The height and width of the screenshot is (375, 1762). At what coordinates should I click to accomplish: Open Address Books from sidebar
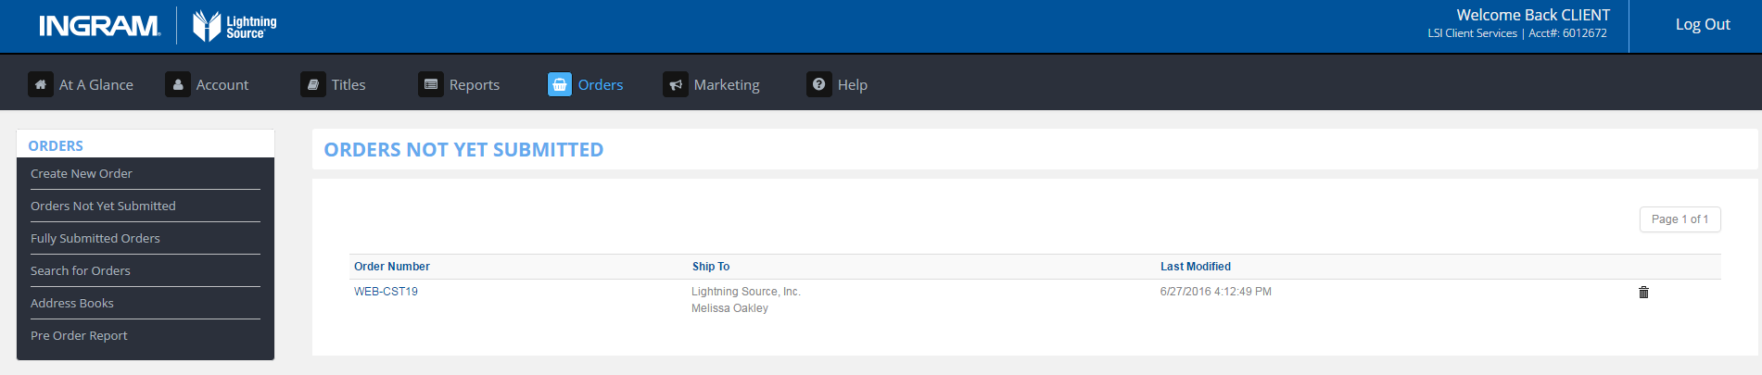tap(72, 303)
